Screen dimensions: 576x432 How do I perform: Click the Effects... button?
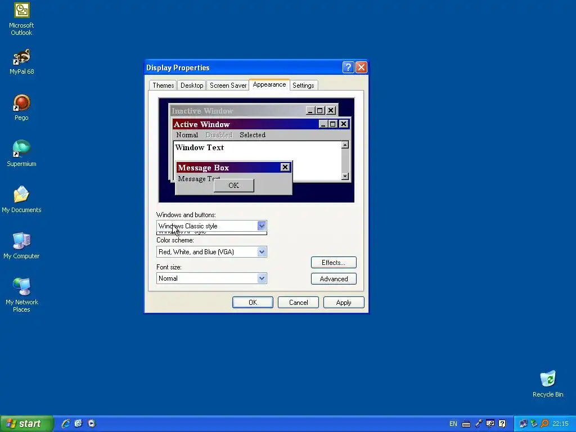(334, 262)
